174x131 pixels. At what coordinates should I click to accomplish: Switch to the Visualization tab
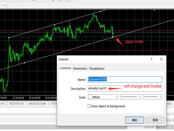point(97,69)
